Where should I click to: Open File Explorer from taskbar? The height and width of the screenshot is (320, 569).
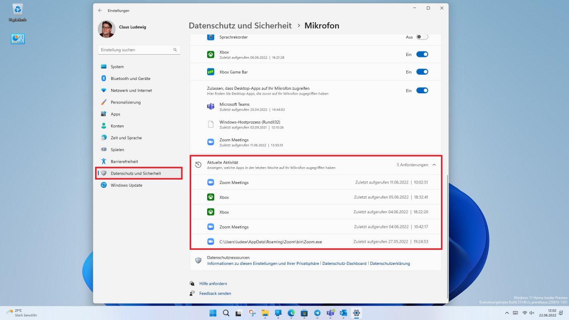point(265,313)
